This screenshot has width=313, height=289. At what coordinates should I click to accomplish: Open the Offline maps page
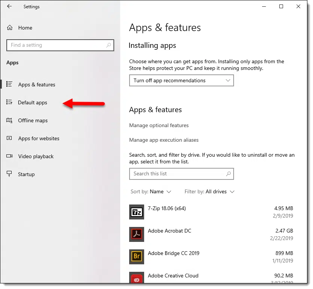coord(33,121)
